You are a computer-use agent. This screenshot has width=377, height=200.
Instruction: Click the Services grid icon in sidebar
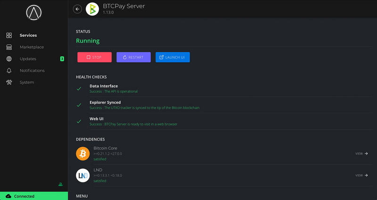[9, 35]
